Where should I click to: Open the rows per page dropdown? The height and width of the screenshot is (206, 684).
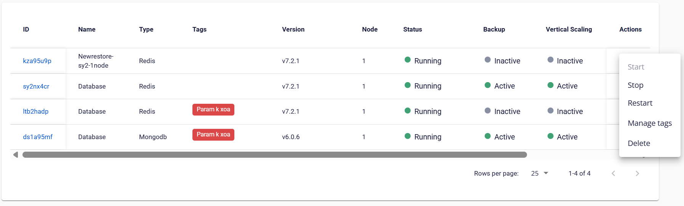point(540,173)
